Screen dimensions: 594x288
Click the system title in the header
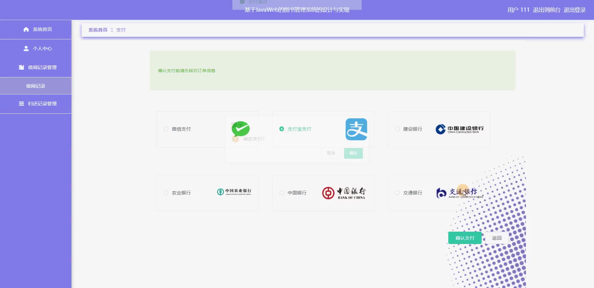tap(297, 10)
